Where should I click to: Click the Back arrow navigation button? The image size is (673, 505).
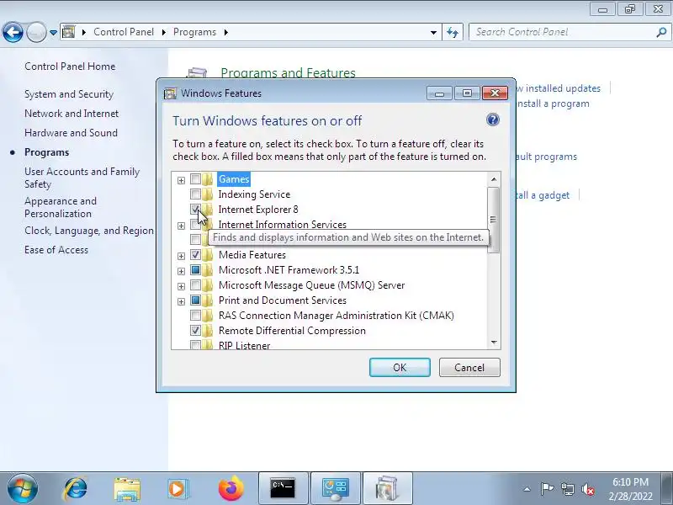tap(13, 32)
